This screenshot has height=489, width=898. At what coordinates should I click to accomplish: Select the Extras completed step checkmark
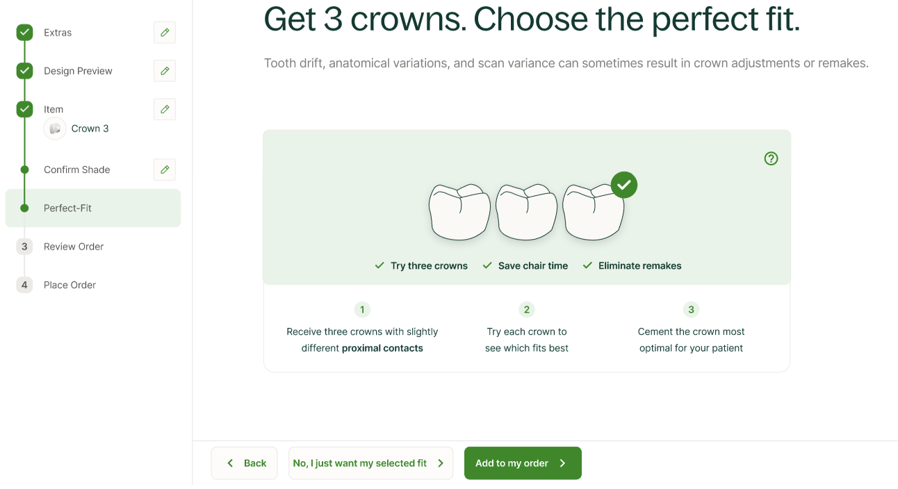coord(24,33)
